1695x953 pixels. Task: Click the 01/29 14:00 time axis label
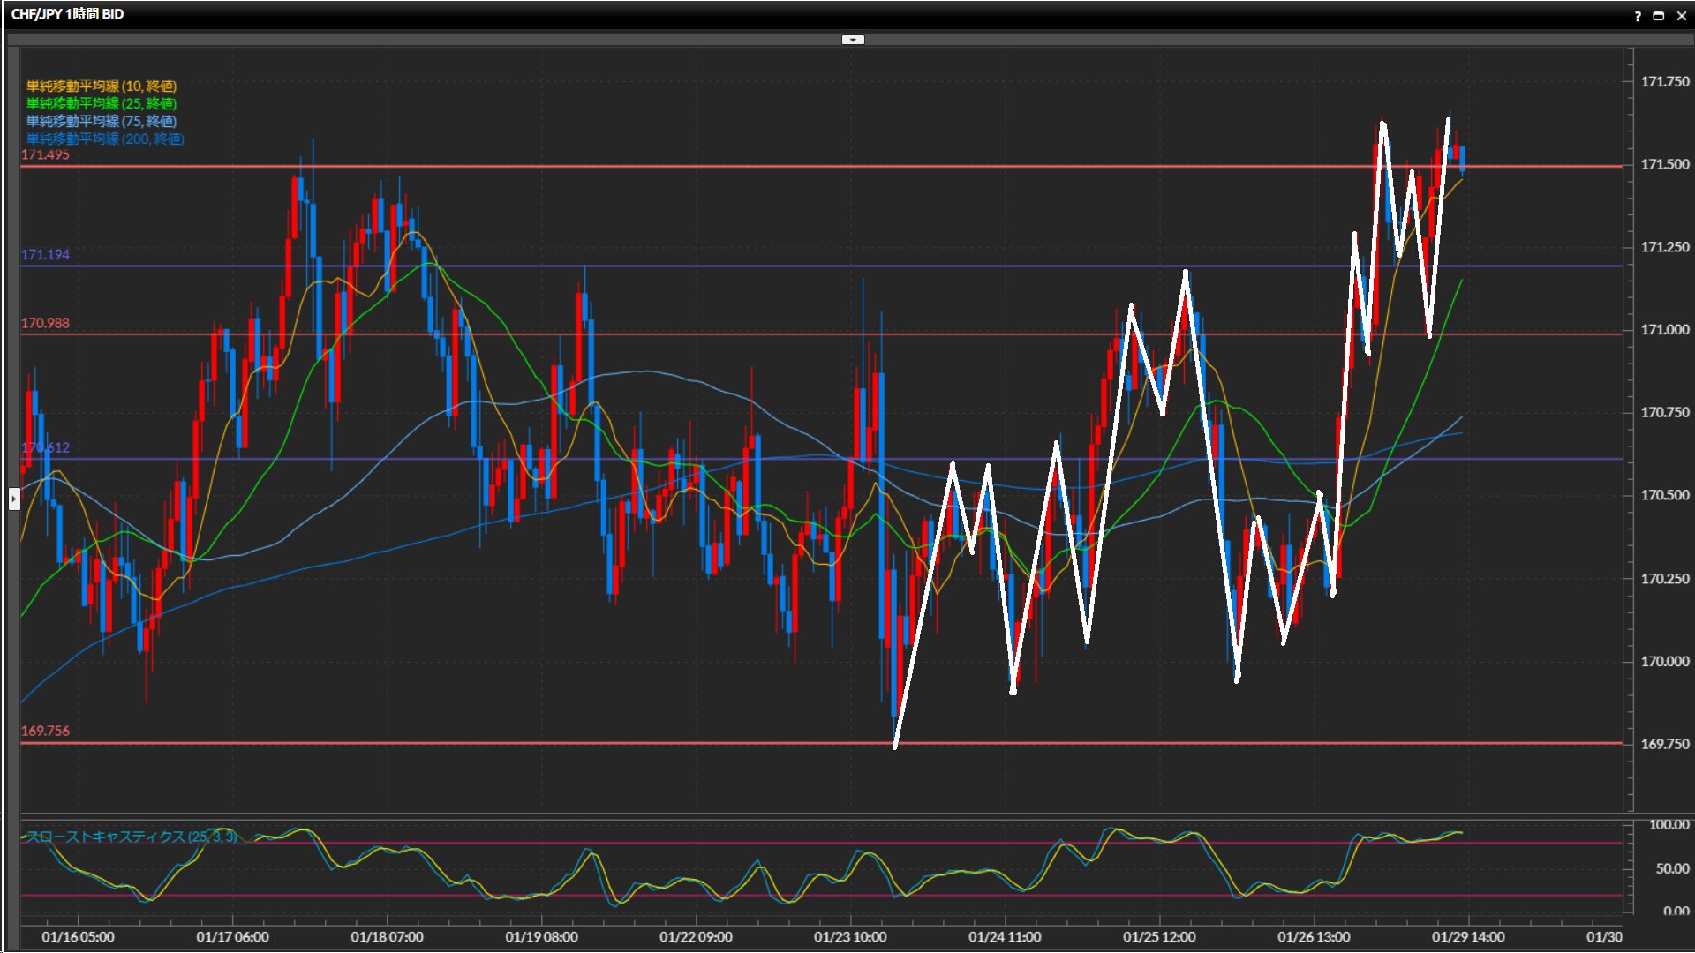coord(1467,937)
